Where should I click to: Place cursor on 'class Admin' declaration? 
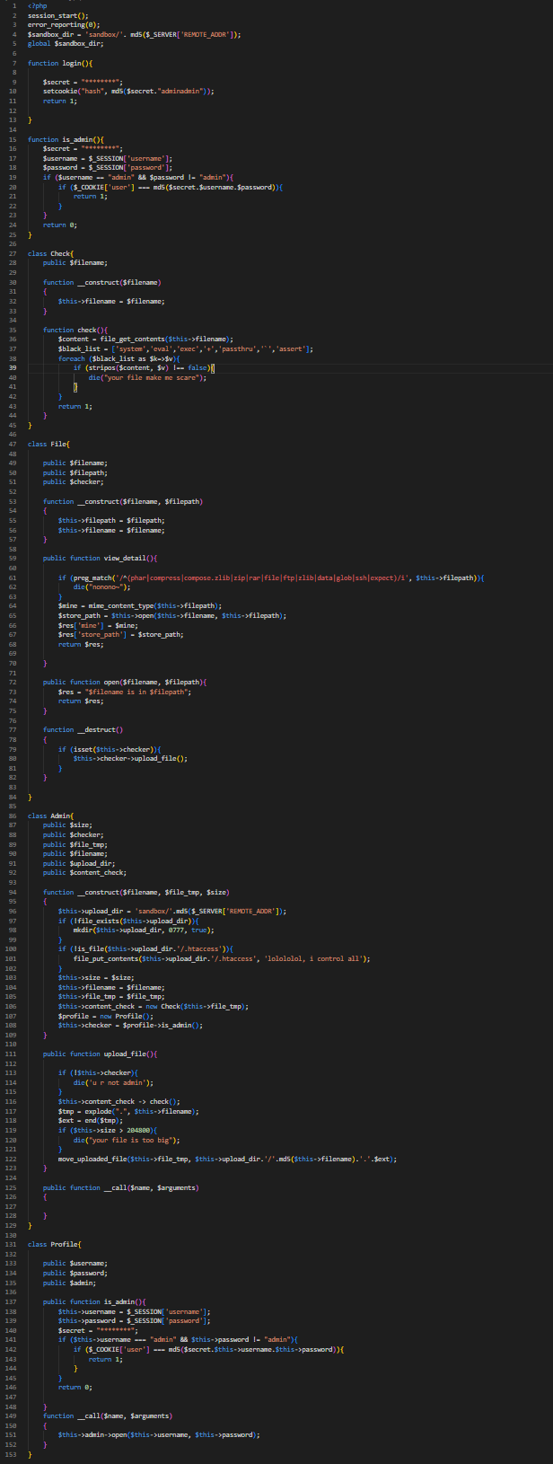[51, 816]
